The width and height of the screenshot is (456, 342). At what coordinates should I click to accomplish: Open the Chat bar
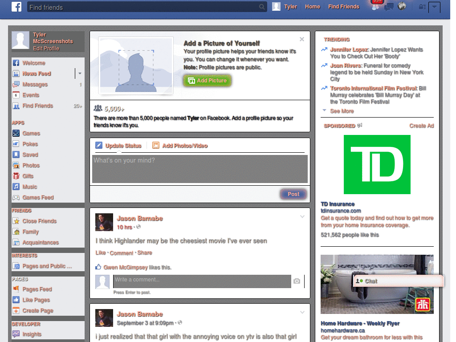[399, 281]
